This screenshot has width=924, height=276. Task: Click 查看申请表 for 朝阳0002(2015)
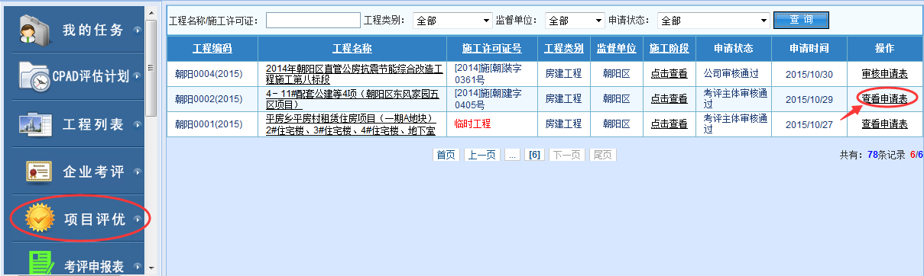tap(884, 98)
